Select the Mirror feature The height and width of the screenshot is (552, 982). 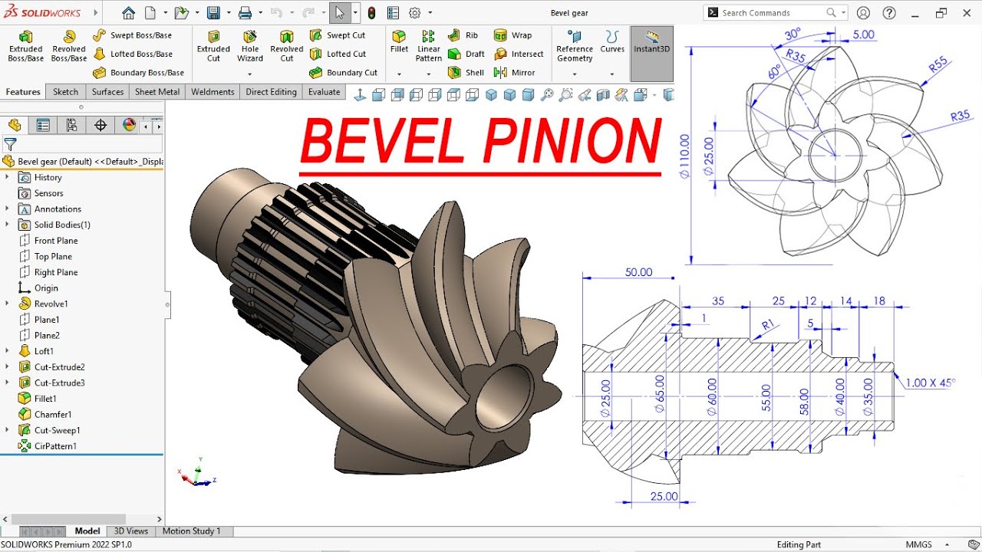[x=514, y=72]
